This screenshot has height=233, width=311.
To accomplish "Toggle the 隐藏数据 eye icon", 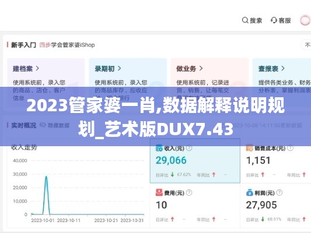I will [43, 125].
